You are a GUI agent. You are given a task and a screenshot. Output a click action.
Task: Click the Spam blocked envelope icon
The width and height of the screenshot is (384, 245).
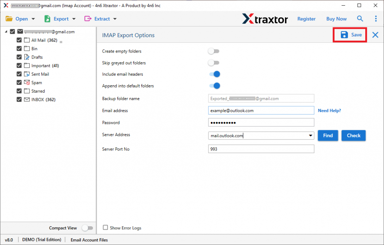(x=27, y=82)
